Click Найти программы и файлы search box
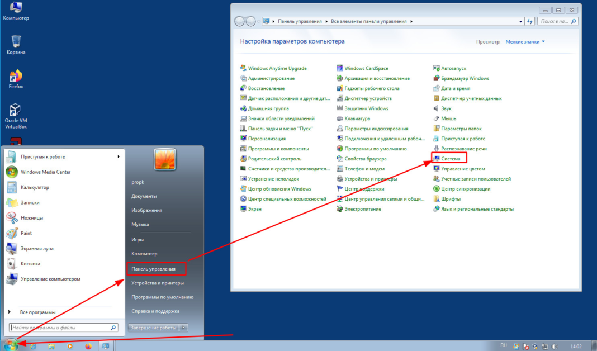 64,328
